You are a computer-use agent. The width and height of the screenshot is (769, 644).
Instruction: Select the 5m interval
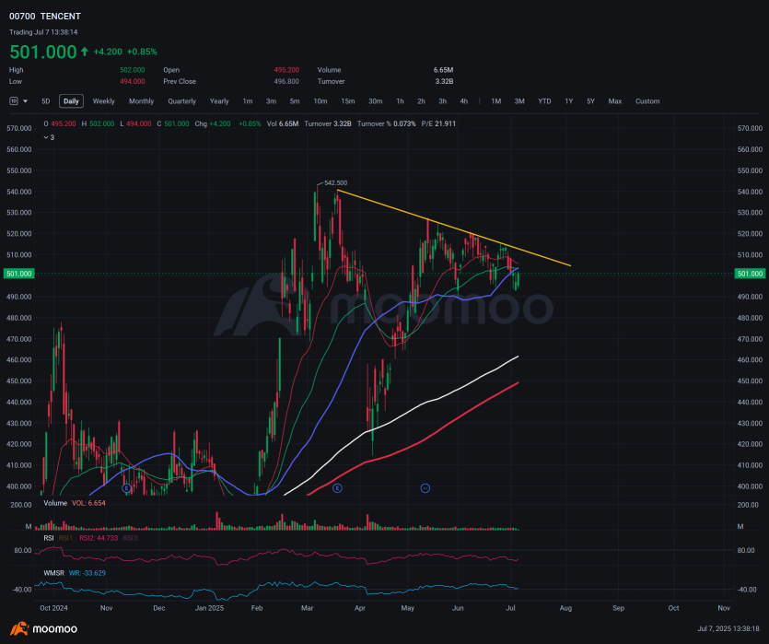(x=295, y=101)
